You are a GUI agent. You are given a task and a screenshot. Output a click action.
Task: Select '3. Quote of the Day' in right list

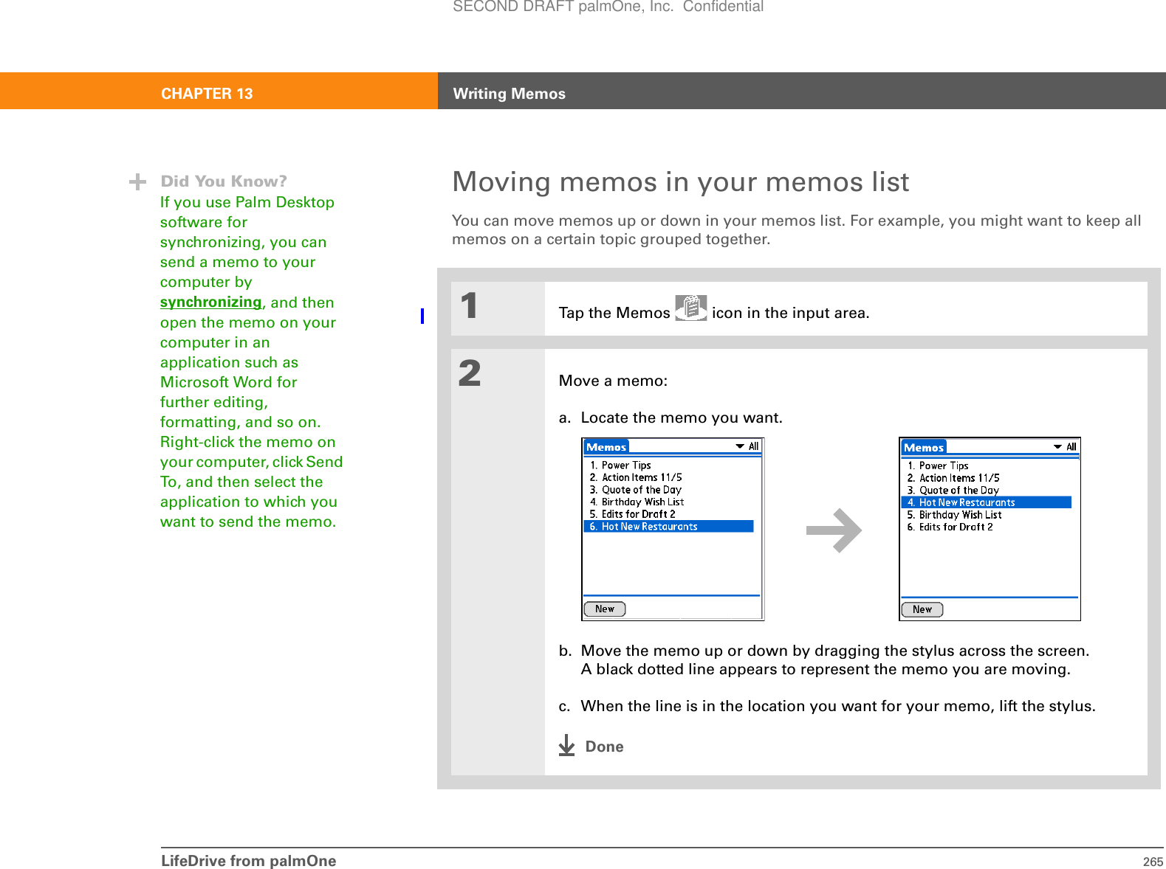click(953, 491)
